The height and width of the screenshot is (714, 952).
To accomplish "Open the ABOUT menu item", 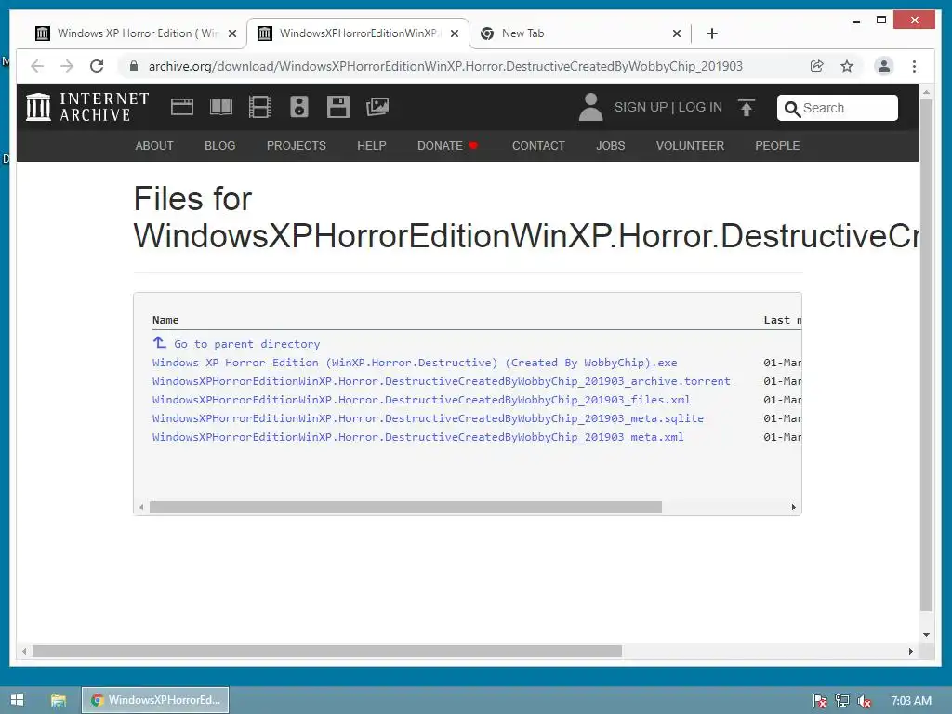I will coord(154,146).
